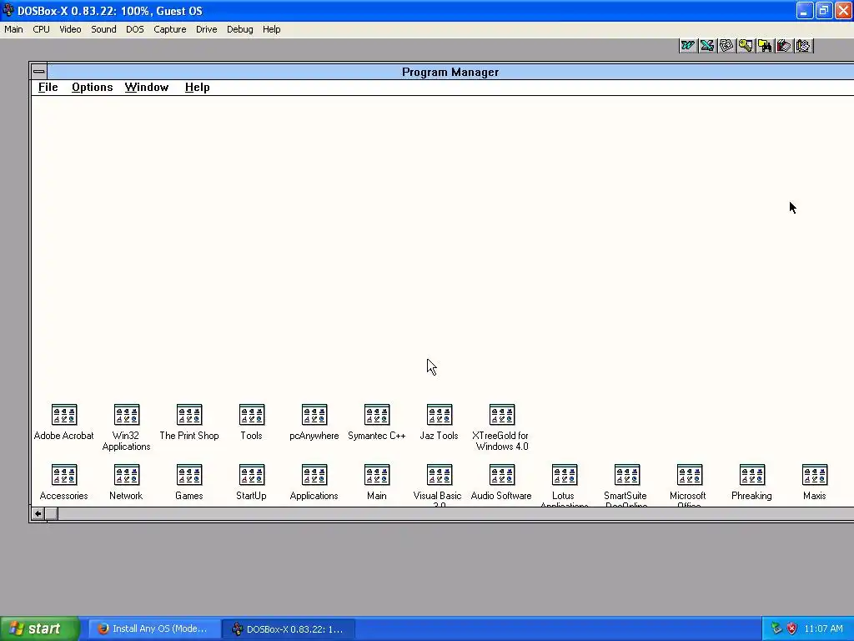Select the Network group icon

click(x=127, y=475)
